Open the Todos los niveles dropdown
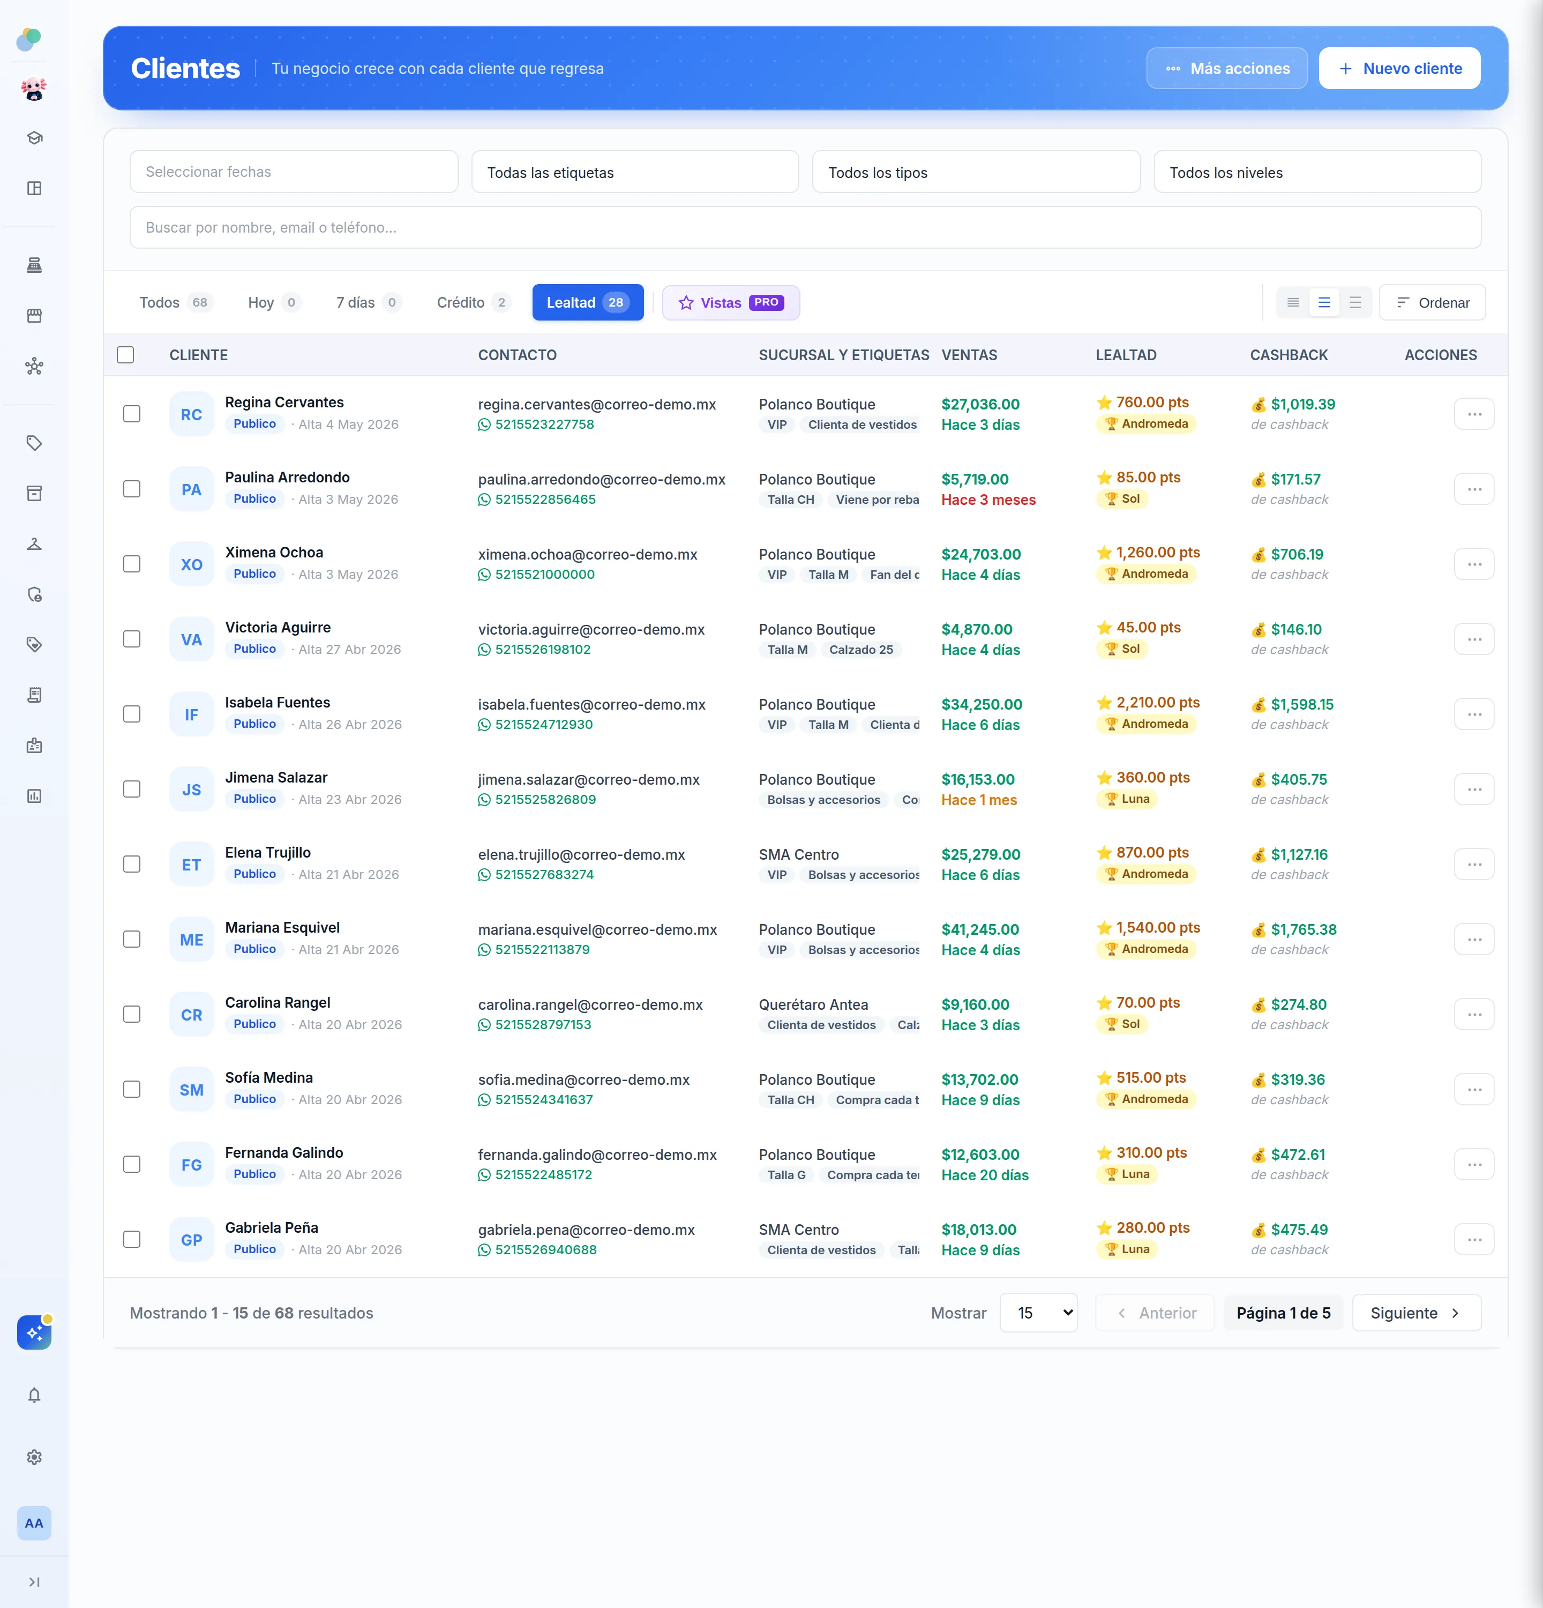The width and height of the screenshot is (1543, 1608). (x=1317, y=172)
